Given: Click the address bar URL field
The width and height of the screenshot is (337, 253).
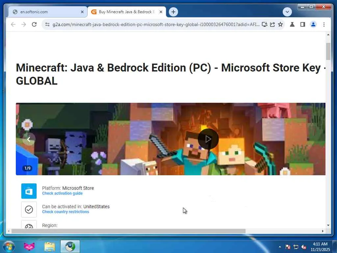Looking at the screenshot, I should [156, 24].
